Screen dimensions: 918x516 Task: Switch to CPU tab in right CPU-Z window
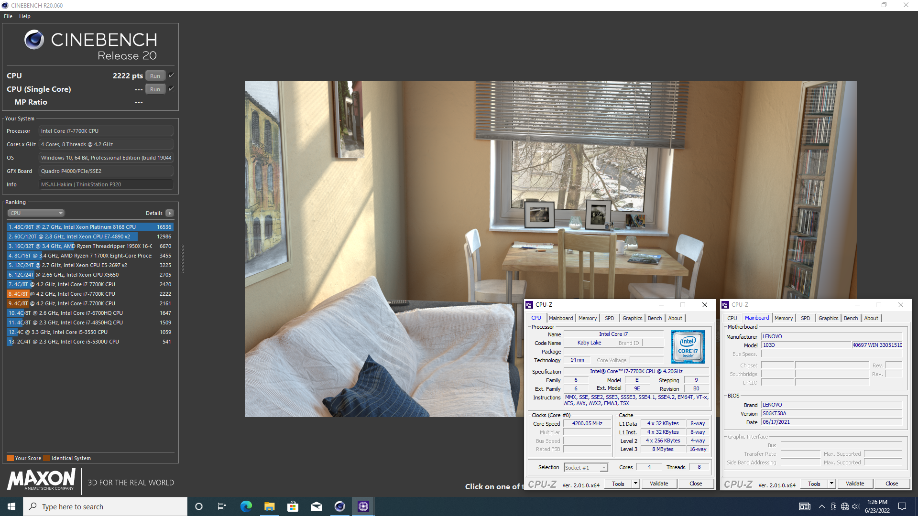(732, 318)
